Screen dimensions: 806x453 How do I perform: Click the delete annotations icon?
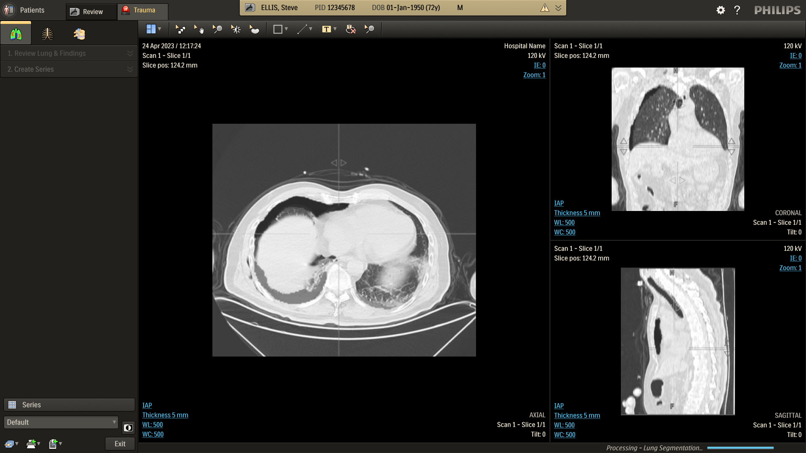pos(351,29)
